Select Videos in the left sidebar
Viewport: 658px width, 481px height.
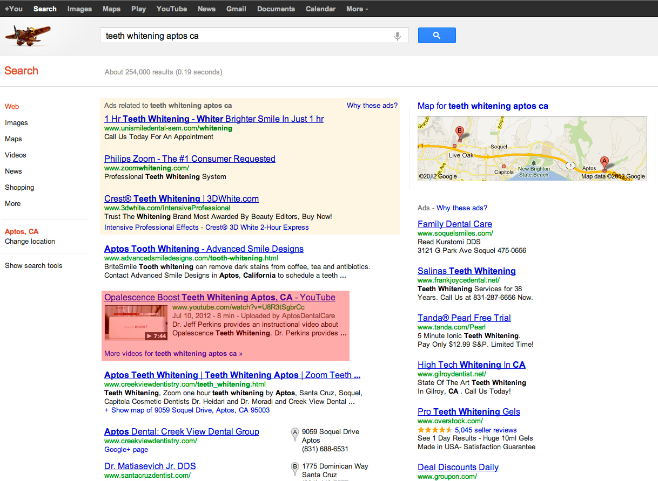pyautogui.click(x=15, y=155)
